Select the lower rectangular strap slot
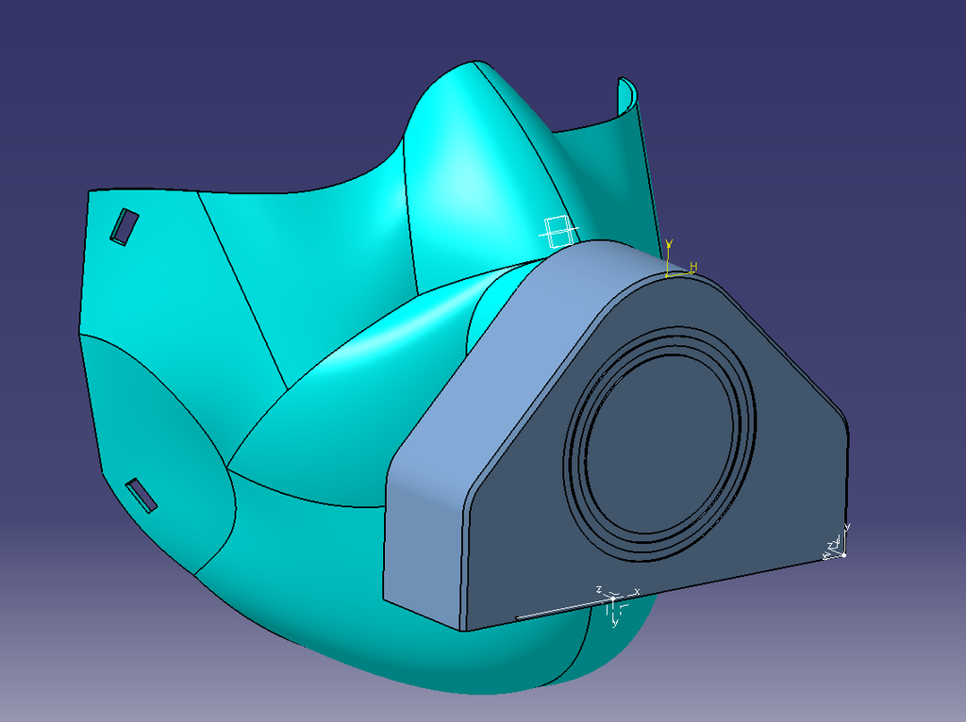 (x=142, y=495)
